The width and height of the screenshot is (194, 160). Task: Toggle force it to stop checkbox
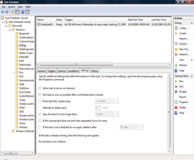coord(40,121)
